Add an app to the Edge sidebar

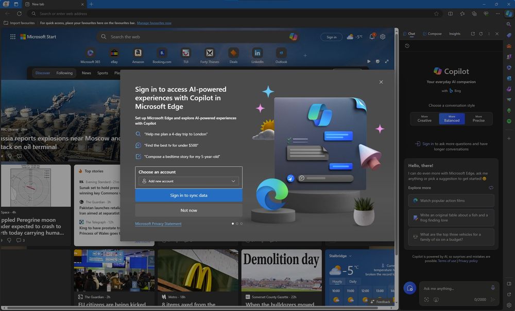coord(509,139)
